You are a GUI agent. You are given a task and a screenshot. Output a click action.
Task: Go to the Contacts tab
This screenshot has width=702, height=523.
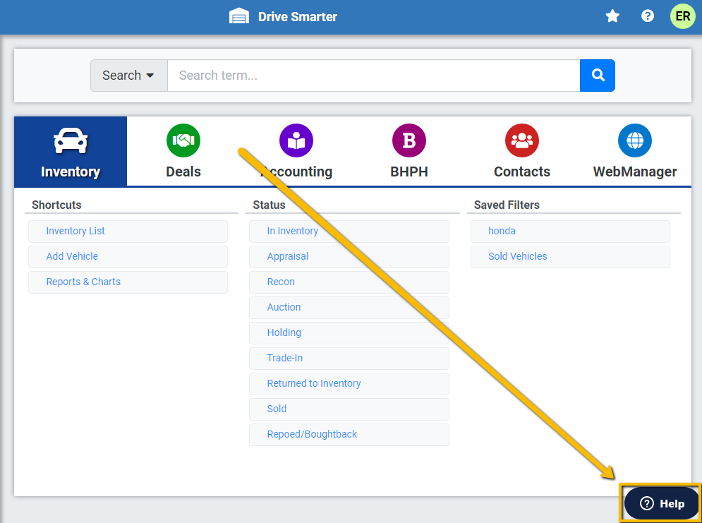tap(521, 152)
